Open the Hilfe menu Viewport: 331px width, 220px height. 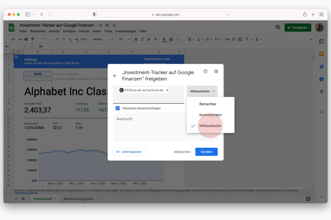[x=143, y=31]
